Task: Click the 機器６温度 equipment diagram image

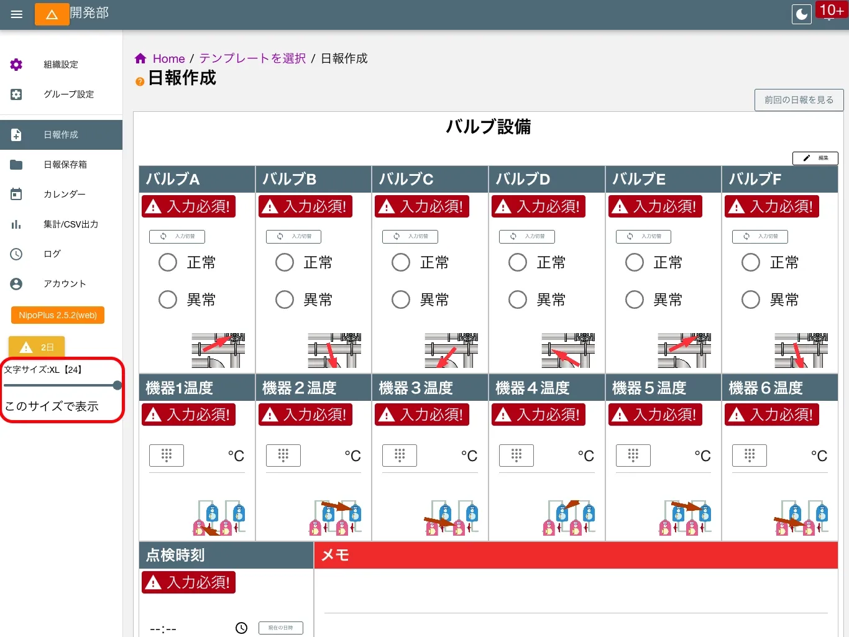Action: pyautogui.click(x=801, y=518)
